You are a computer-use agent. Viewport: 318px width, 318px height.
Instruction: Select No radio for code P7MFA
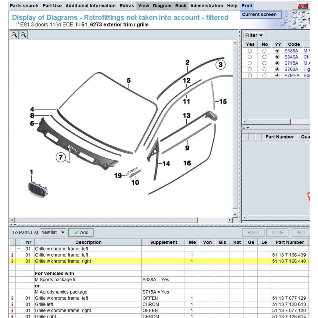click(x=264, y=75)
